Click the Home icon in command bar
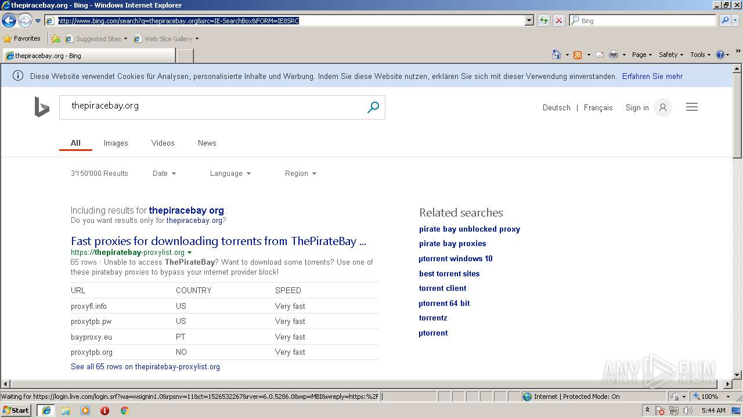The height and width of the screenshot is (418, 743). (x=557, y=55)
